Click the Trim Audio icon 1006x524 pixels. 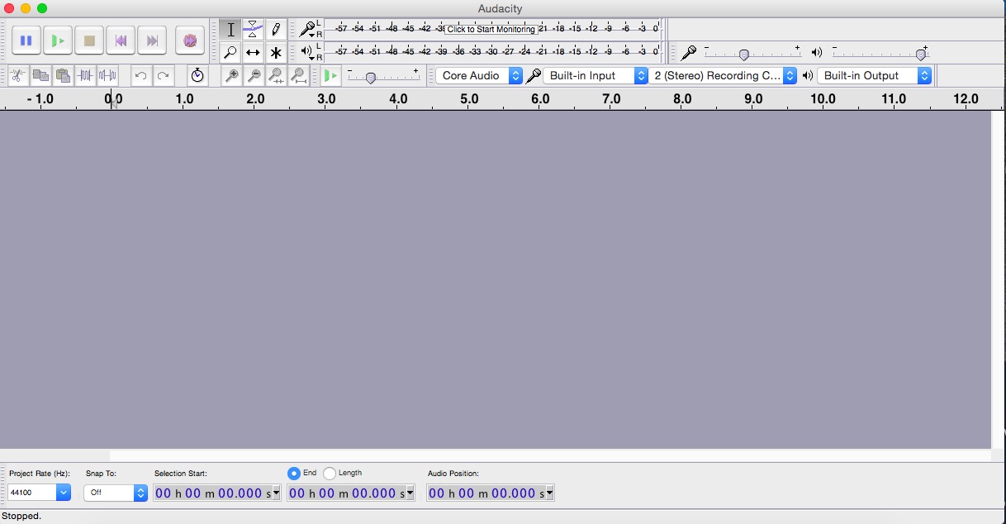[85, 75]
